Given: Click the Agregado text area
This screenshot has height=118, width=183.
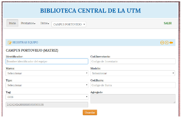Looking at the screenshot, I should (133, 99).
